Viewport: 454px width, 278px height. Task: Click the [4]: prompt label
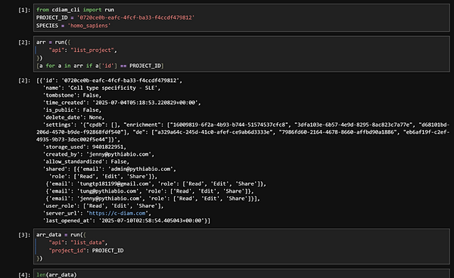[x=24, y=274]
